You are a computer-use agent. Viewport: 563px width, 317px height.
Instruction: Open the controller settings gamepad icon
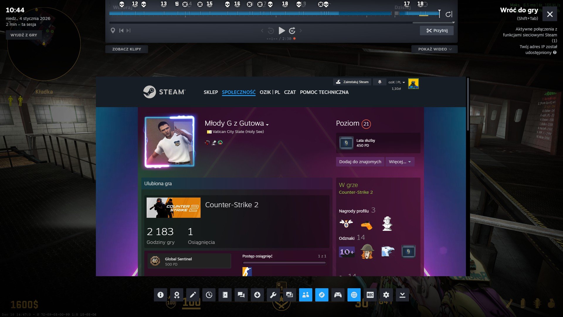click(338, 295)
